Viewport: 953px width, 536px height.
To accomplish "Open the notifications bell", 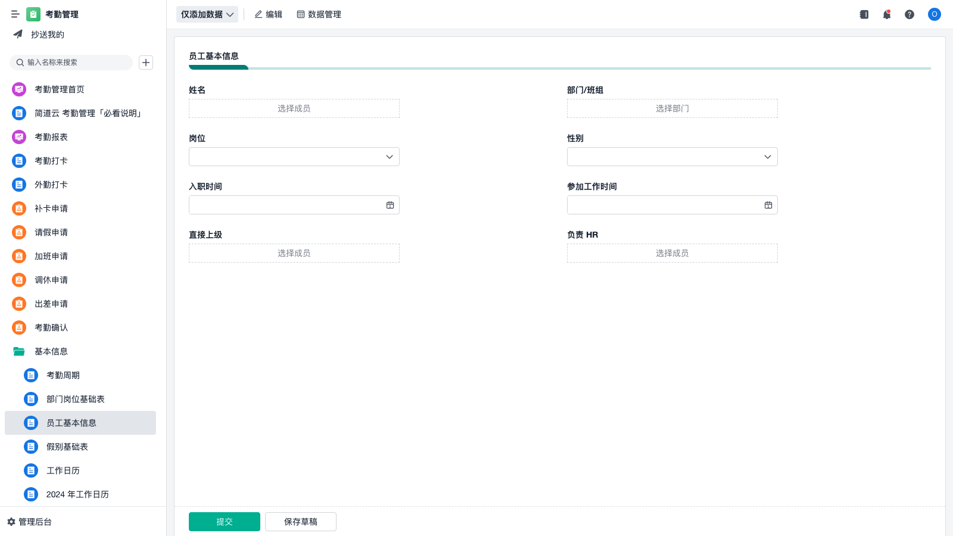I will coord(887,14).
